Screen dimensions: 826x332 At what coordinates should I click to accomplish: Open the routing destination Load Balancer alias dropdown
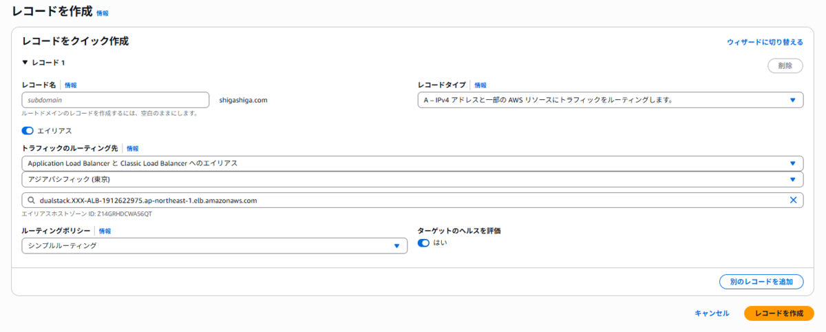412,163
